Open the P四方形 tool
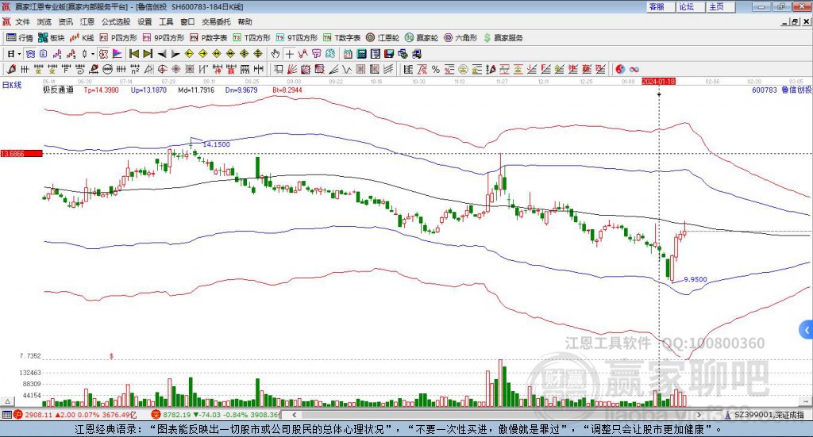The image size is (813, 437). click(x=118, y=38)
